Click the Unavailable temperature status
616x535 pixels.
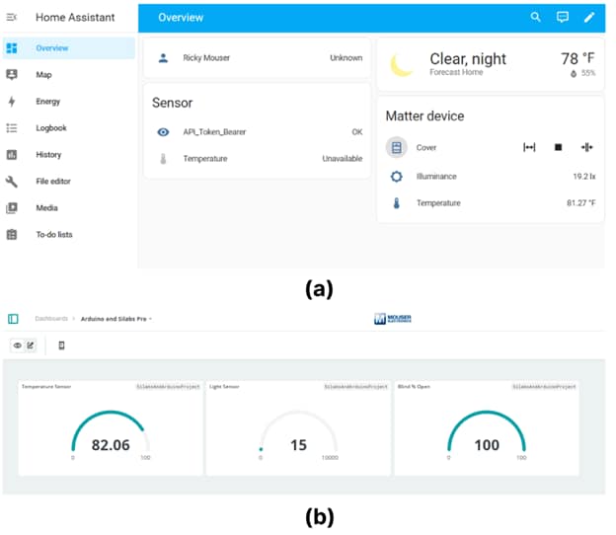pyautogui.click(x=343, y=159)
